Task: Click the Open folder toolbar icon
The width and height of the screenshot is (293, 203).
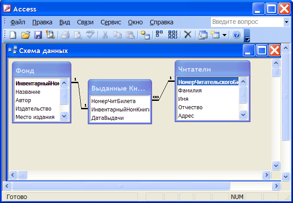Action: click(x=25, y=35)
